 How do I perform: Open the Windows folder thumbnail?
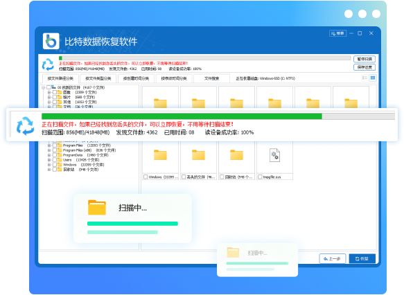click(160, 155)
